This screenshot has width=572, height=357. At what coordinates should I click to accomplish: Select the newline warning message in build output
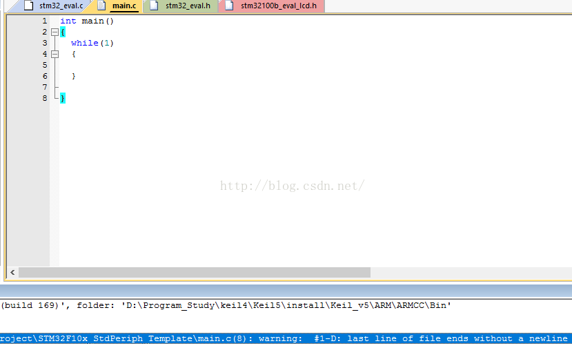click(286, 339)
